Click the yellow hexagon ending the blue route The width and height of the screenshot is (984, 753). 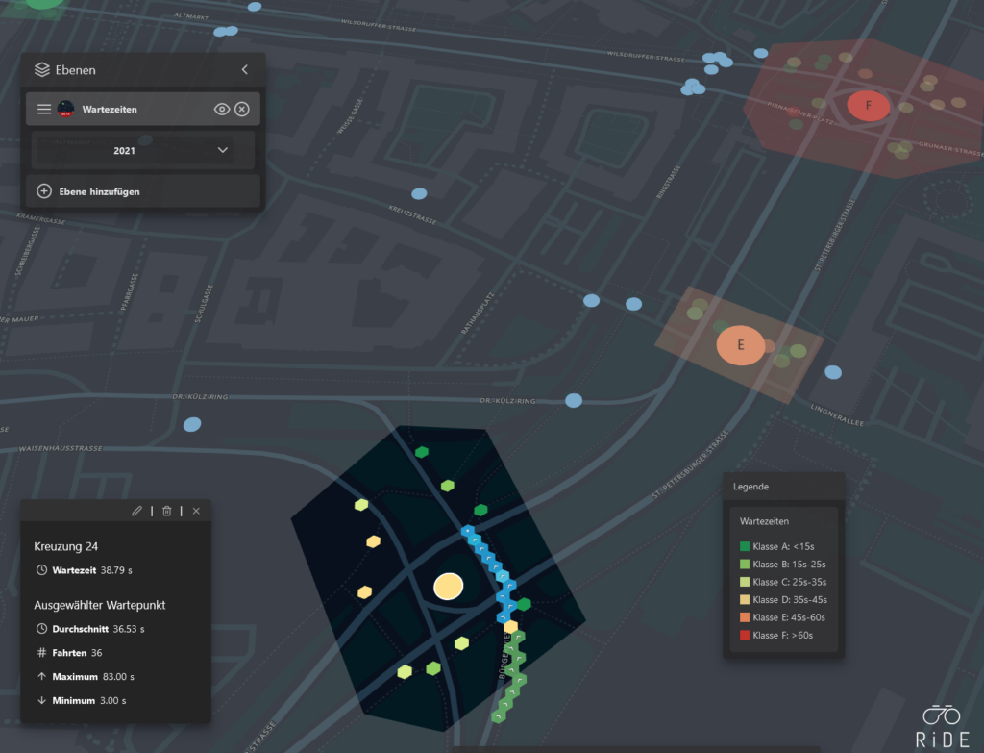511,626
